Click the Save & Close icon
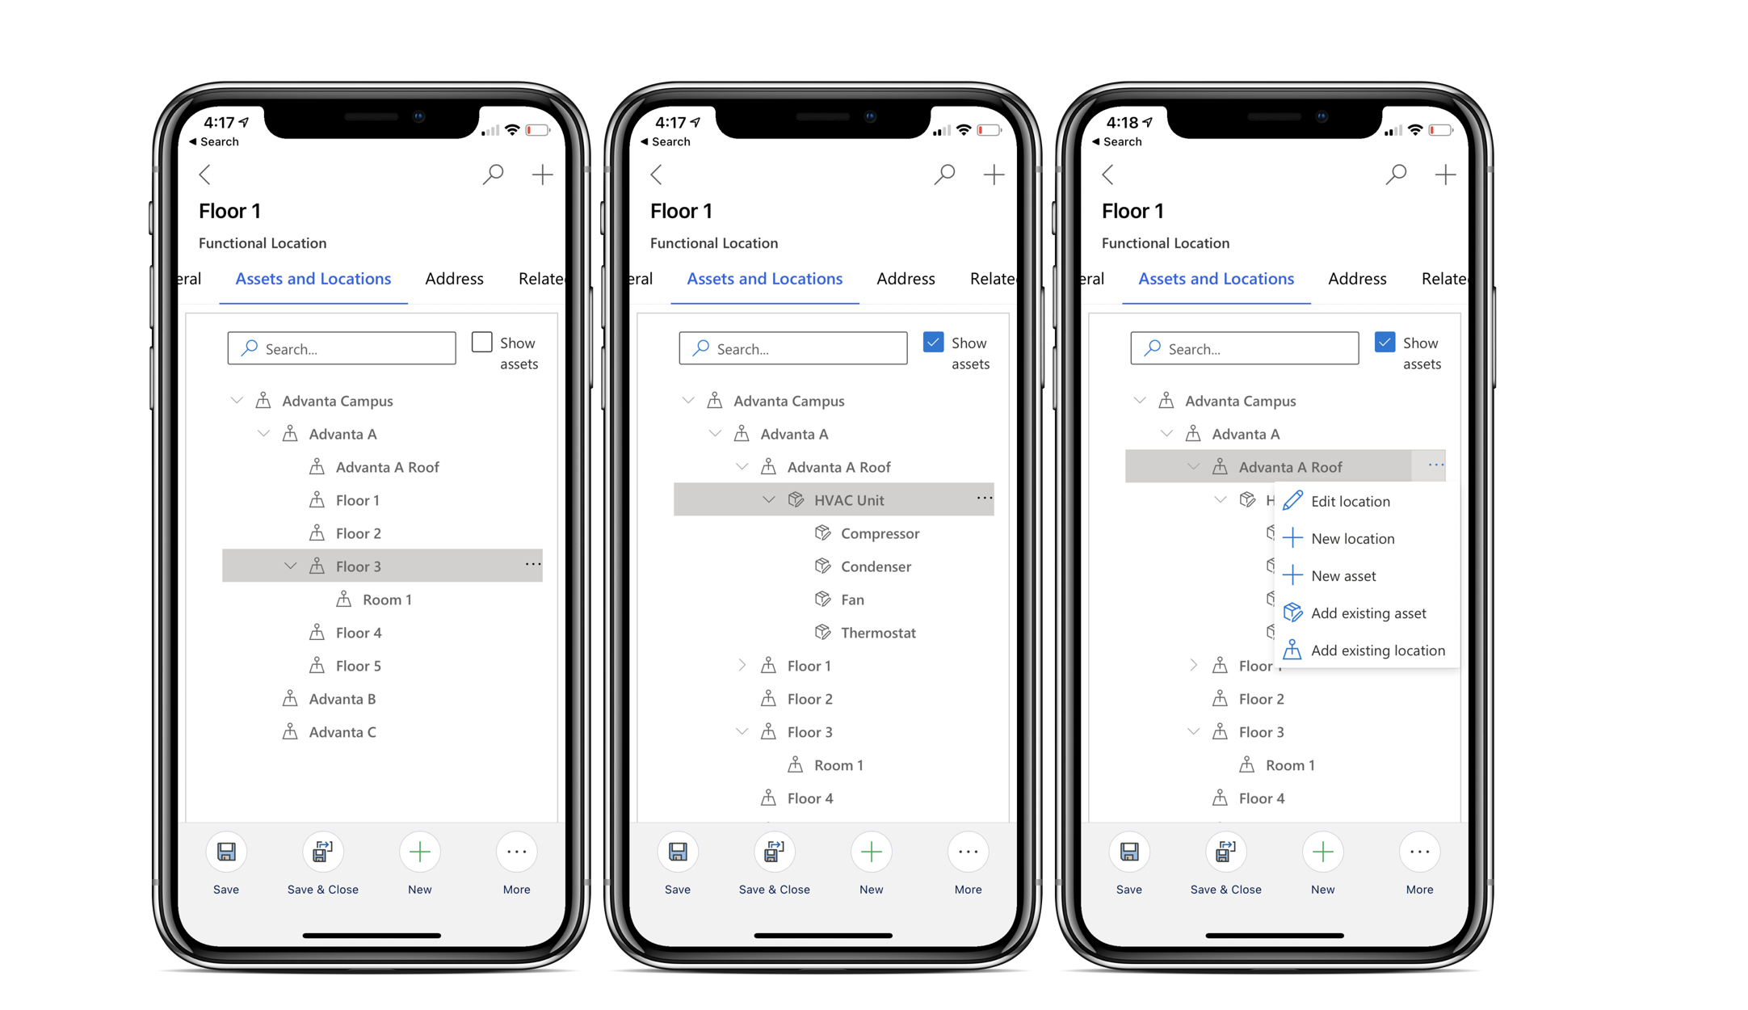1748x1010 pixels. (323, 852)
